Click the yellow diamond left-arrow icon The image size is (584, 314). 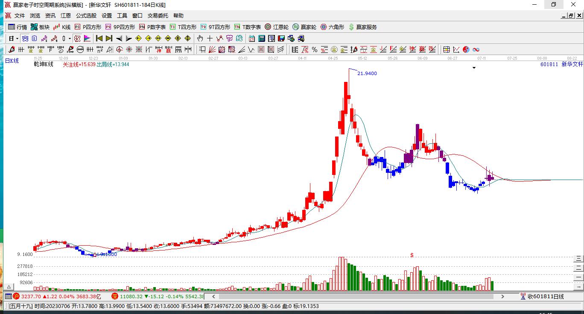point(139,38)
